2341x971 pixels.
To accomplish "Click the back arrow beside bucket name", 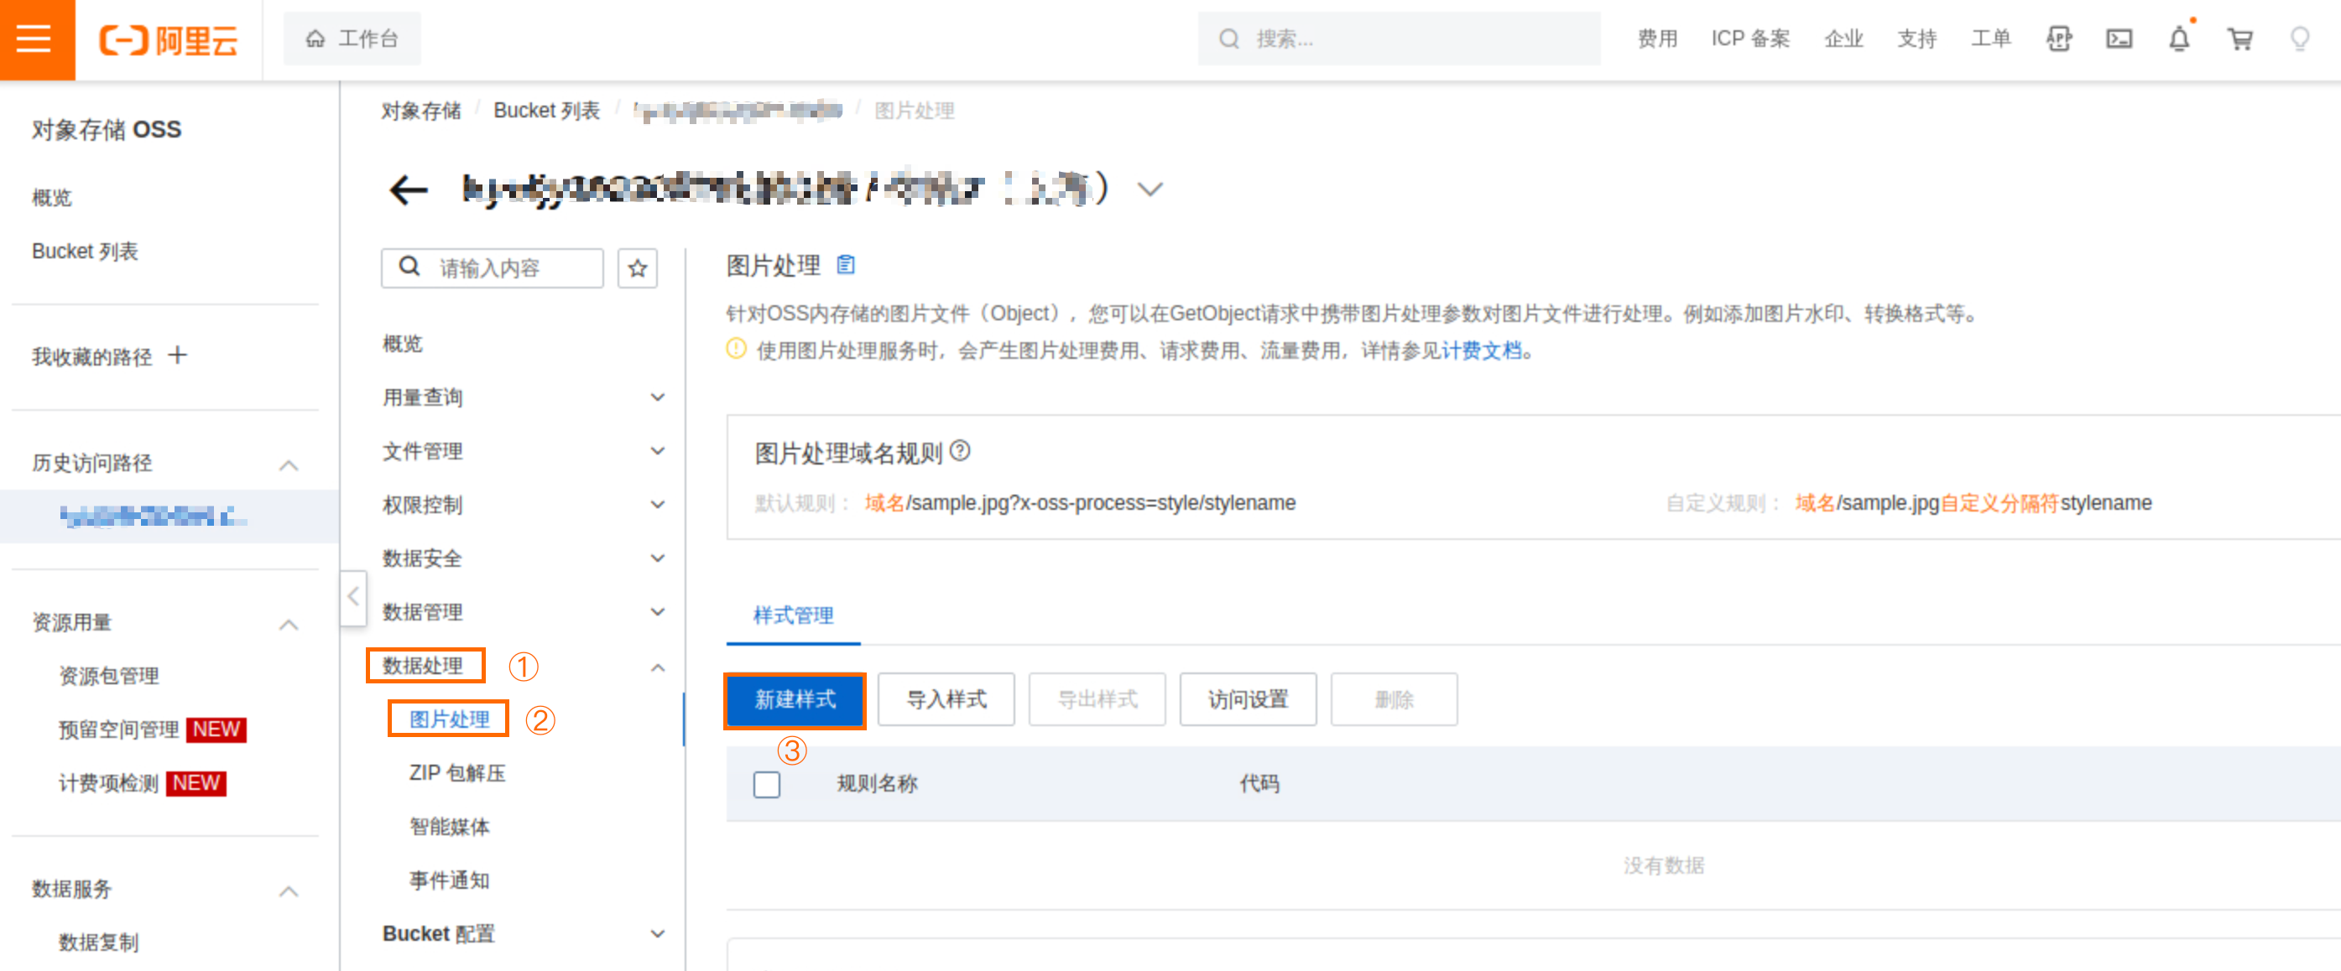I will point(408,190).
